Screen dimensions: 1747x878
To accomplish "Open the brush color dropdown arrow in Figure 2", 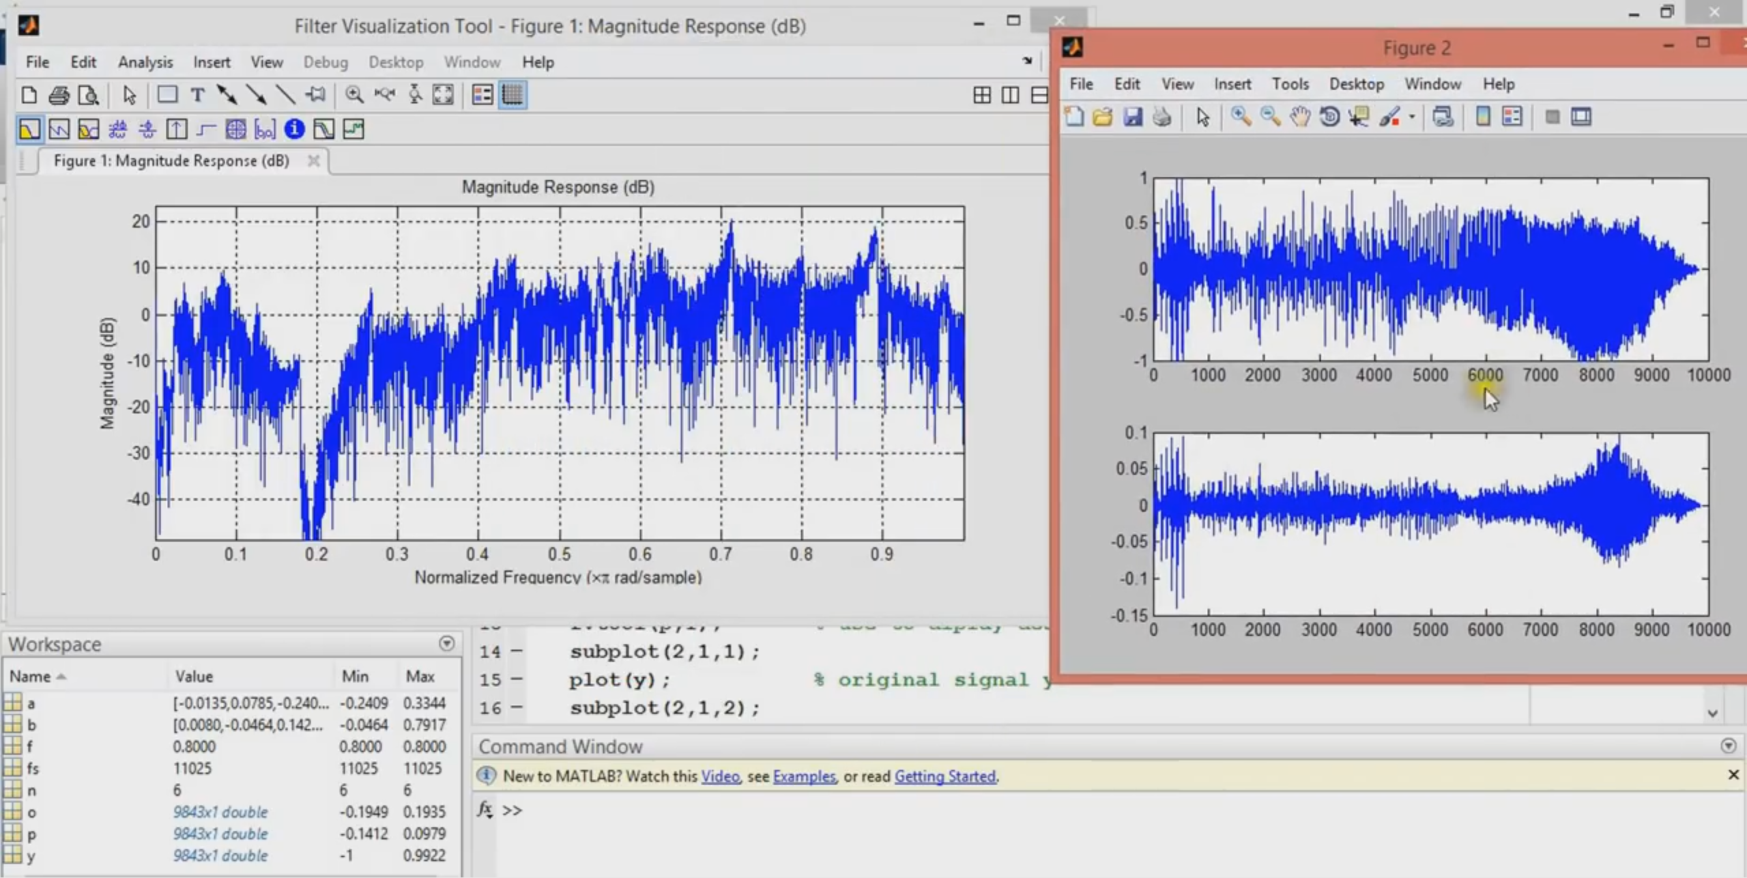I will [1411, 117].
